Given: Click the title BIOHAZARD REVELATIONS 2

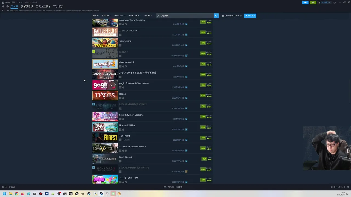Looking at the screenshot, I should pyautogui.click(x=134, y=168).
